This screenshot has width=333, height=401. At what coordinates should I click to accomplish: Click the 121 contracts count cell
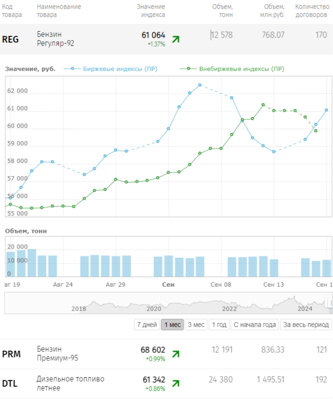pyautogui.click(x=322, y=350)
